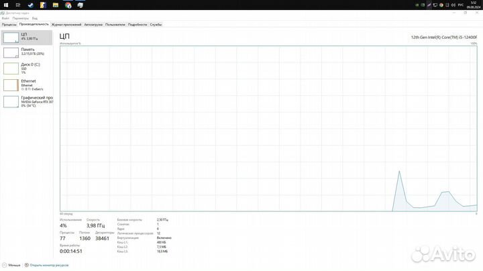Open the Параметры menu
This screenshot has width=483, height=271.
pos(21,18)
